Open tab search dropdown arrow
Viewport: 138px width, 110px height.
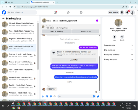point(2,2)
